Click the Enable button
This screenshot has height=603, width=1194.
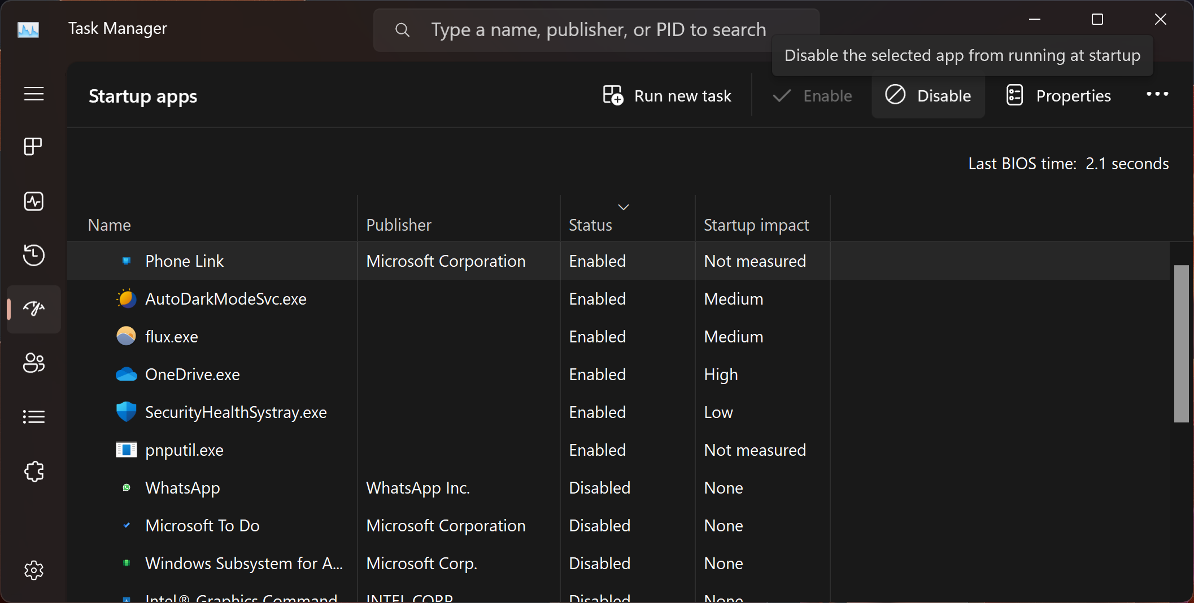(x=812, y=96)
